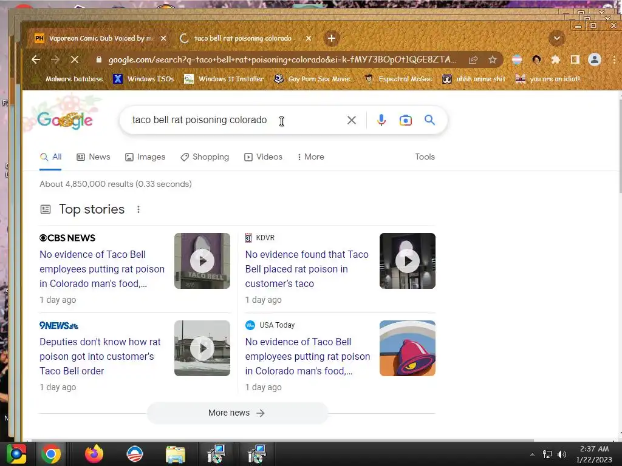622x466 pixels.
Task: Open a new Chrome tab
Action: tap(332, 38)
